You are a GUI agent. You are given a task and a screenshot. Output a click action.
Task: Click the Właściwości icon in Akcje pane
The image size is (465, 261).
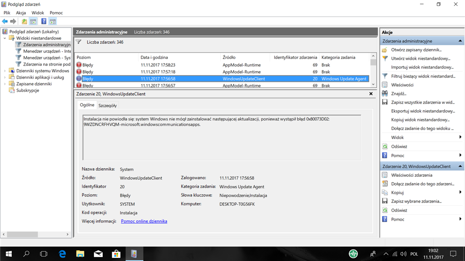coord(385,85)
